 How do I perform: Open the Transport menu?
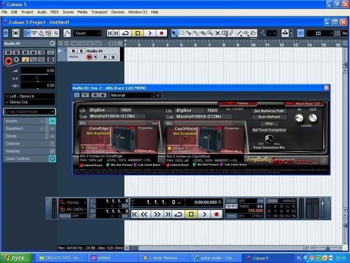[99, 12]
